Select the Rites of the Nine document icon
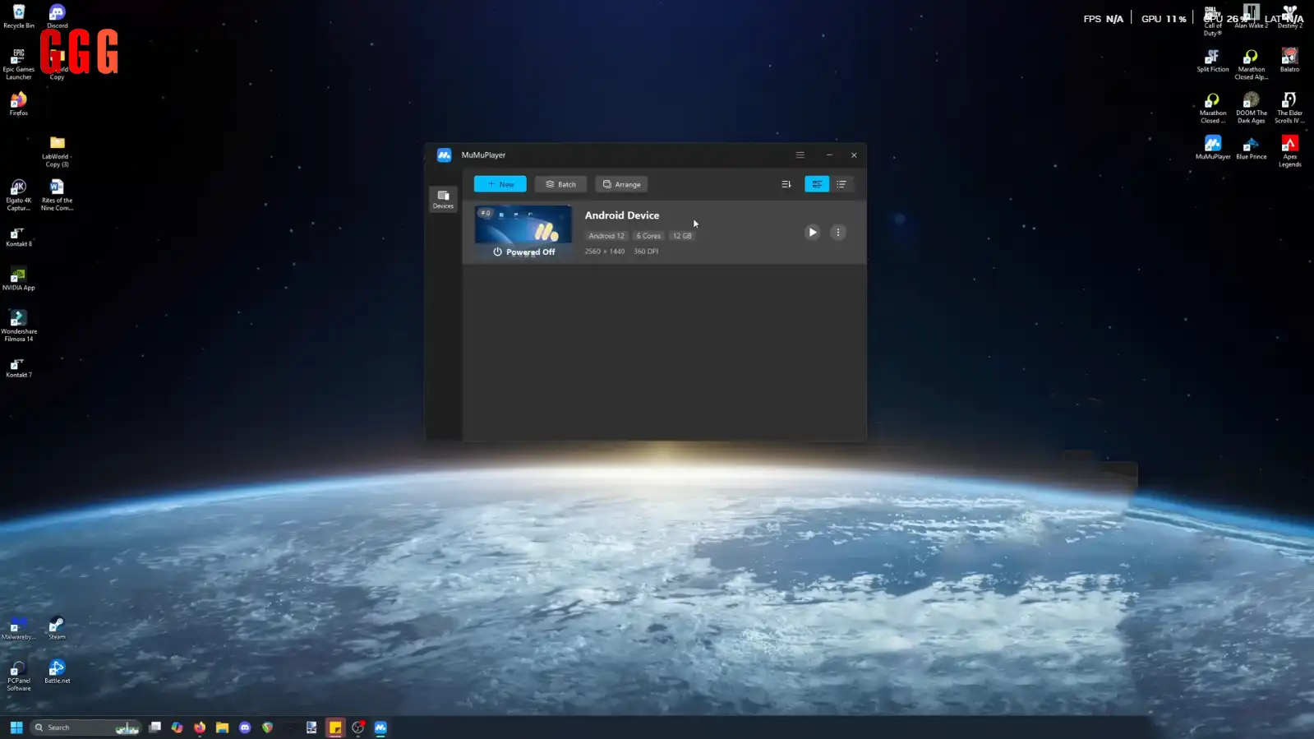The width and height of the screenshot is (1314, 739). point(58,196)
